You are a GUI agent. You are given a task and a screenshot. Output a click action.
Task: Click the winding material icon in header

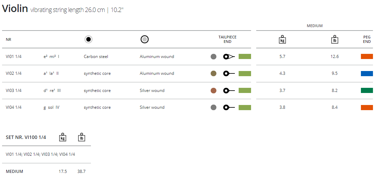point(145,39)
